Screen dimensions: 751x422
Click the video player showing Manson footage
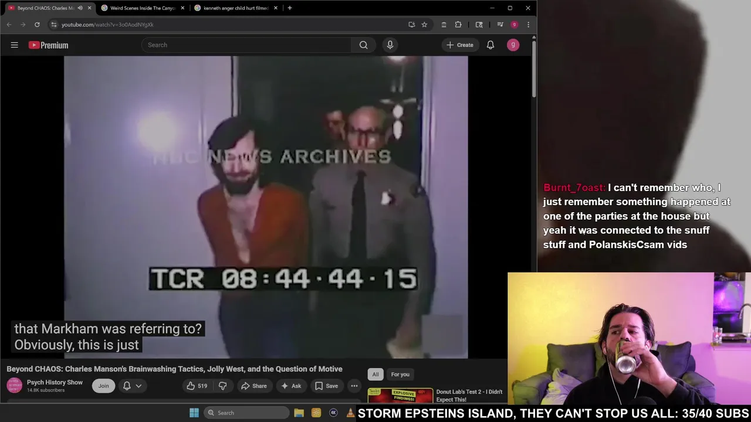(x=266, y=207)
